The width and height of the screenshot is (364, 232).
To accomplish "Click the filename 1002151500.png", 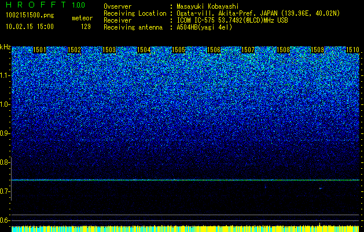I will tap(30, 16).
